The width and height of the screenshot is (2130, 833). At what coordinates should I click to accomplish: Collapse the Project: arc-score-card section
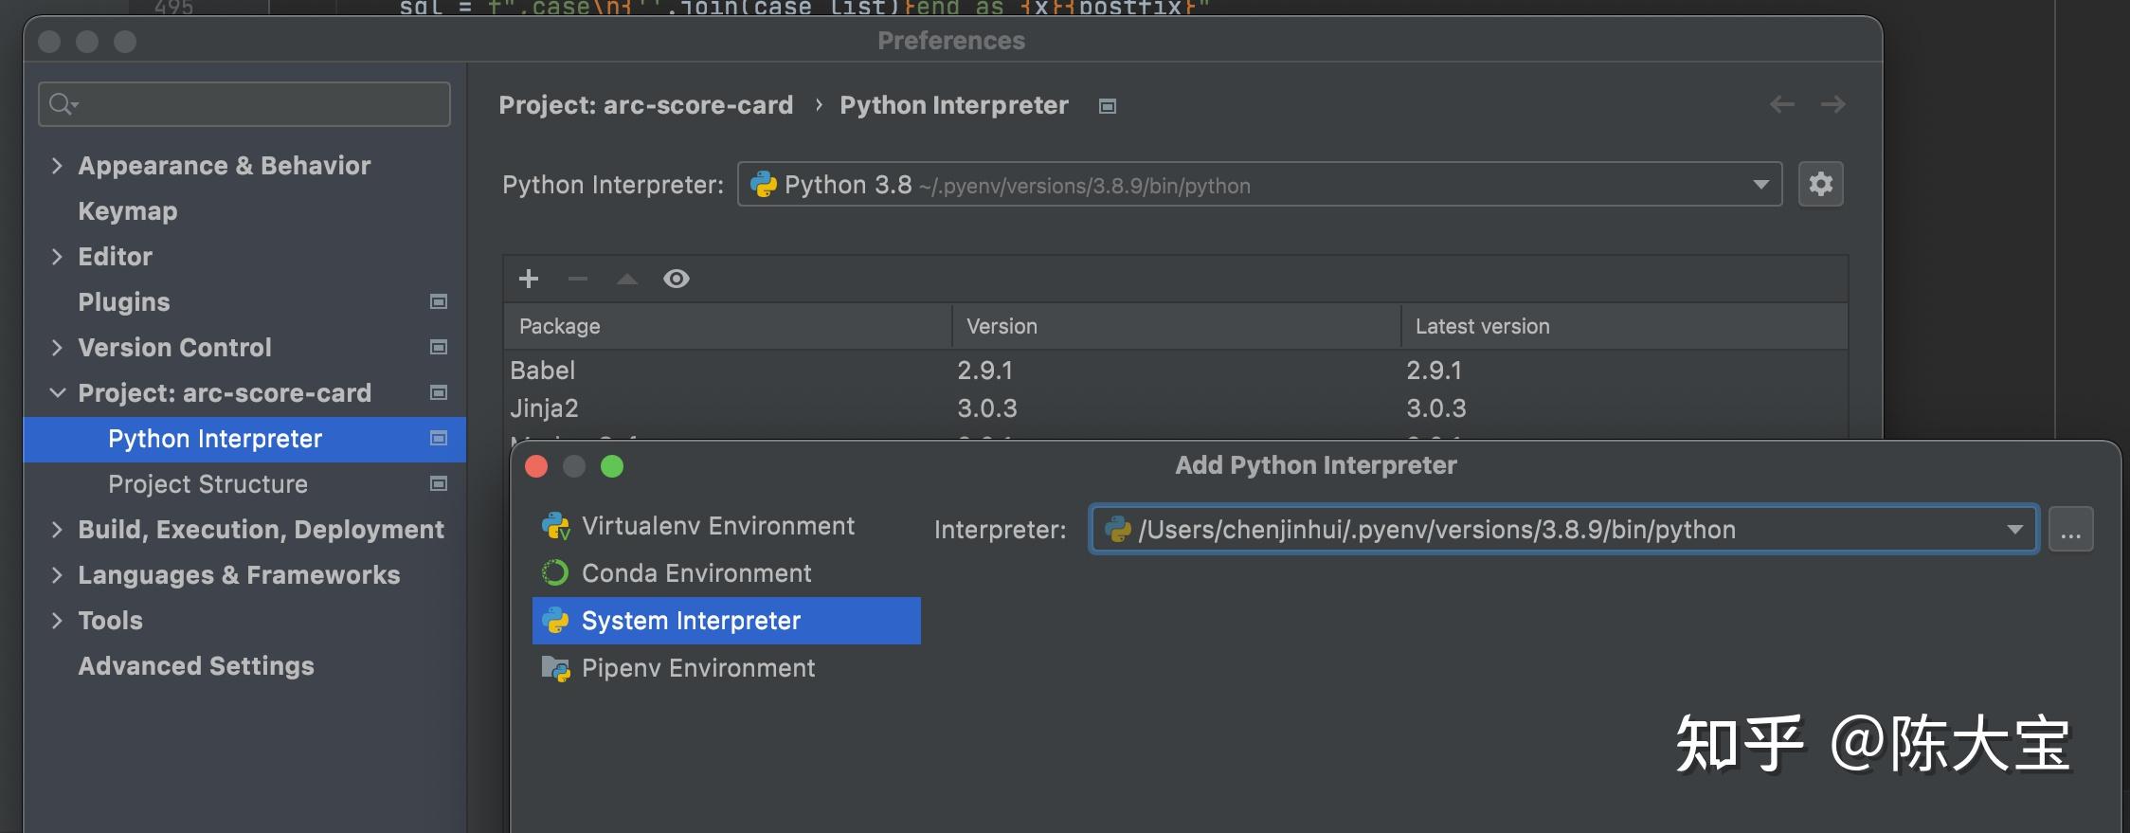(x=57, y=392)
